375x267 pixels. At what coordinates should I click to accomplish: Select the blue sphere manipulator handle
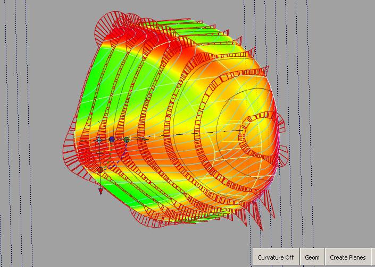click(112, 140)
